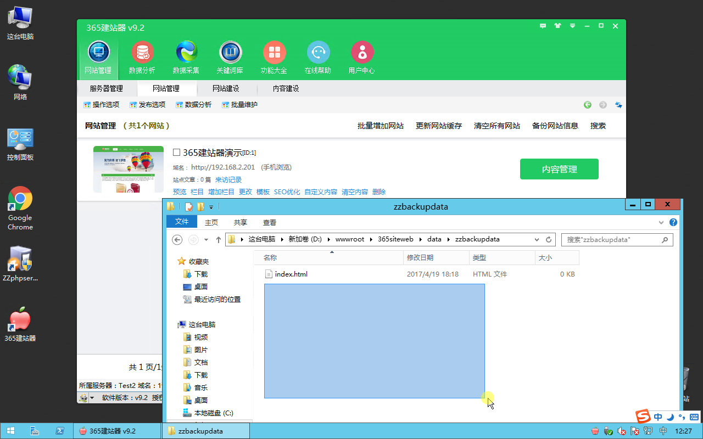This screenshot has width=703, height=439.
Task: Switch to the 服务器管理 tab
Action: 107,88
